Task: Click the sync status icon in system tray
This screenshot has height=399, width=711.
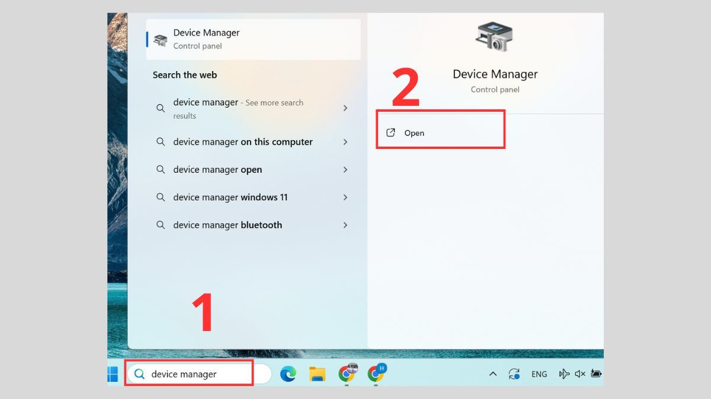Action: pyautogui.click(x=514, y=374)
